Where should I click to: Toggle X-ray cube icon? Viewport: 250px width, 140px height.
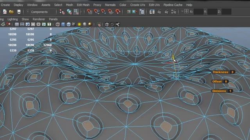pyautogui.click(x=107, y=24)
